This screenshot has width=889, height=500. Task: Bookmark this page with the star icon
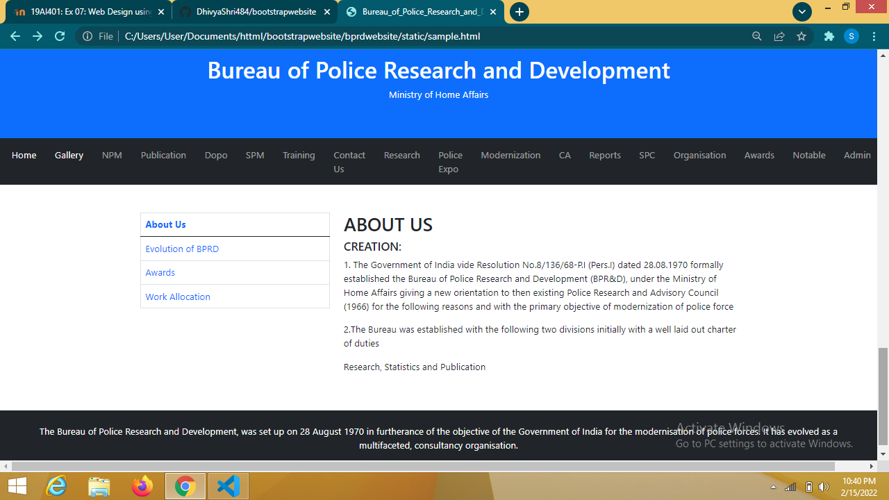tap(801, 36)
